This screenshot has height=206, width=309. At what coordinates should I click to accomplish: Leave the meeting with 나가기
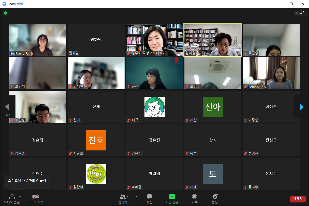[298, 199]
